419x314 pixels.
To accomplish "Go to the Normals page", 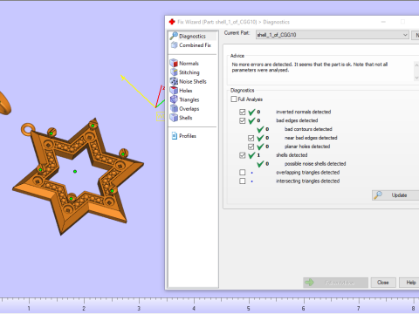I will (189, 63).
